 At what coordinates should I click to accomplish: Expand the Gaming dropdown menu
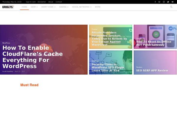64,7
